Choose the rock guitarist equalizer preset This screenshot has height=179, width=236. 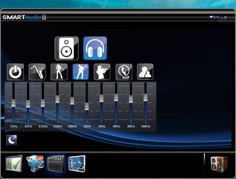point(81,72)
